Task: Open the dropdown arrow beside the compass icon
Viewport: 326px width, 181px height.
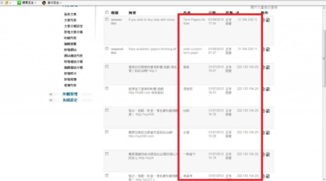Action: pos(11,3)
